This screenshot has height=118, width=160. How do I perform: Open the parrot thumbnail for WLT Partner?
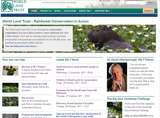(10, 71)
